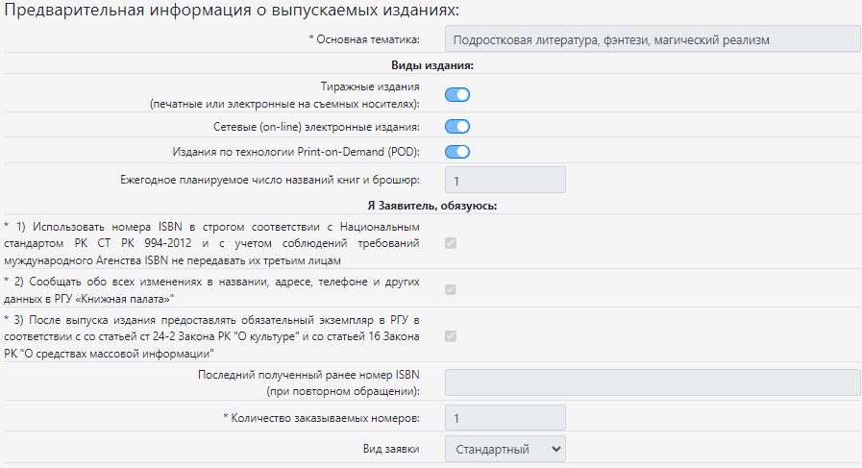
Task: Toggle the обязательный экземпляр obligation checkbox
Action: click(451, 336)
